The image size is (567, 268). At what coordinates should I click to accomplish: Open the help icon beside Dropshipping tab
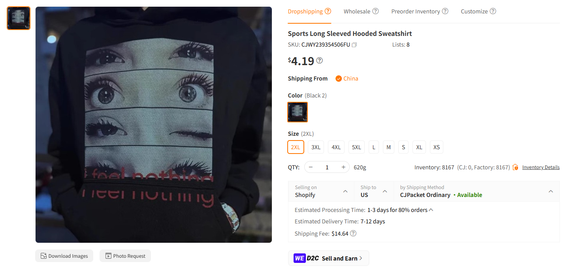click(x=328, y=11)
